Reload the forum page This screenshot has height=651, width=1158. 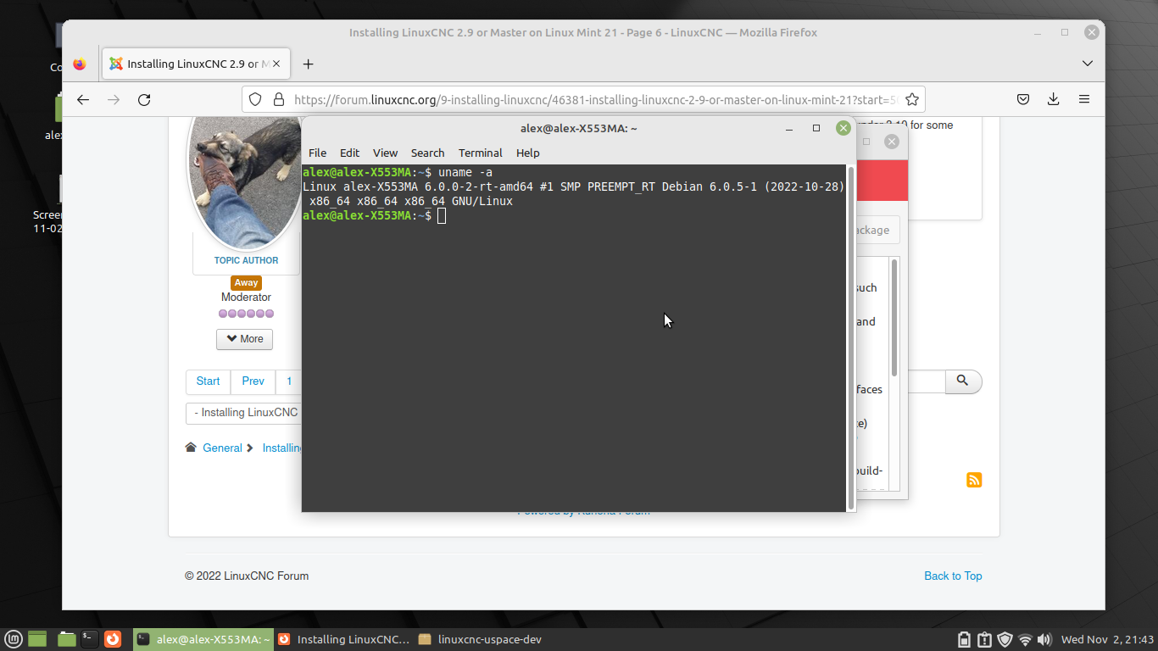[x=144, y=99]
